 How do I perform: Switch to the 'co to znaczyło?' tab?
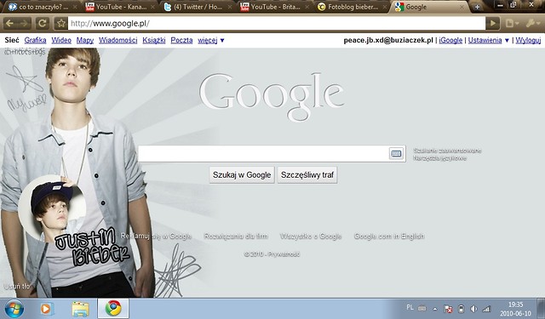point(41,7)
